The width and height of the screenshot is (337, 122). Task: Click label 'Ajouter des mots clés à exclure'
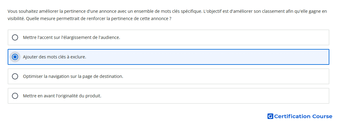(54, 57)
